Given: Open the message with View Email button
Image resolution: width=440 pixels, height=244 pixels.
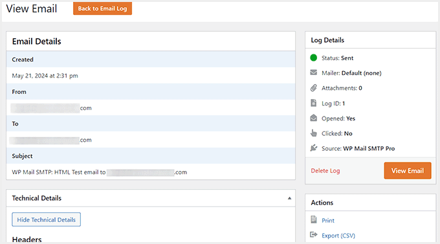Looking at the screenshot, I should click(x=408, y=171).
